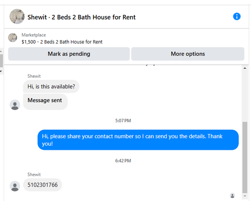Open the blue conversation info icon

(236, 17)
